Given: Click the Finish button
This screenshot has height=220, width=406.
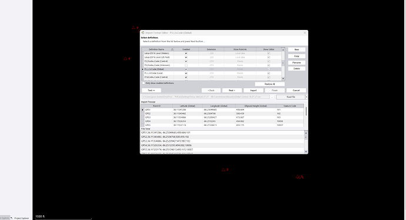Looking at the screenshot, I should click(275, 91).
